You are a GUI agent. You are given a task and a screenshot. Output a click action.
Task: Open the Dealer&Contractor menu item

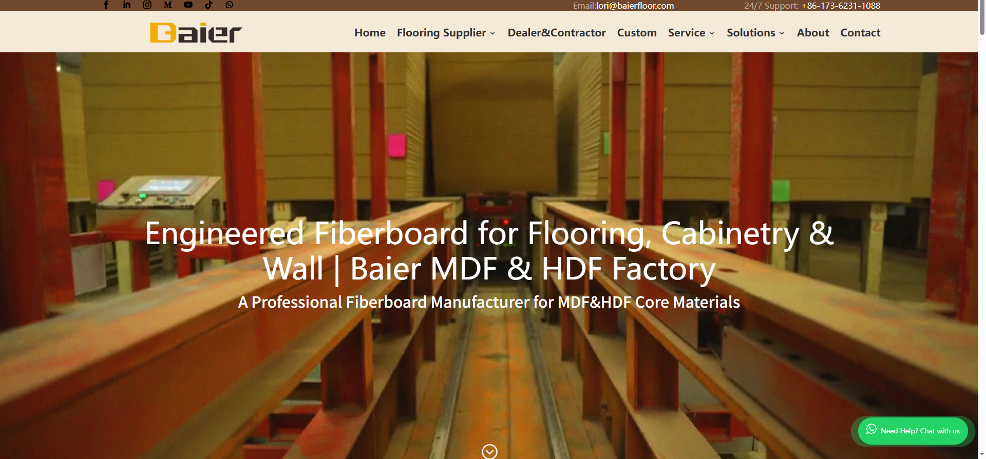point(557,33)
